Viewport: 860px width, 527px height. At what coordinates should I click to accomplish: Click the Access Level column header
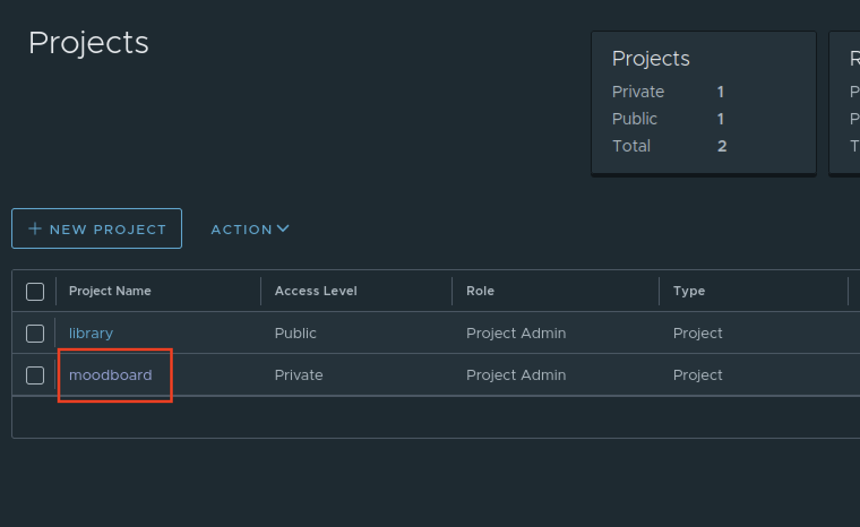click(x=316, y=291)
